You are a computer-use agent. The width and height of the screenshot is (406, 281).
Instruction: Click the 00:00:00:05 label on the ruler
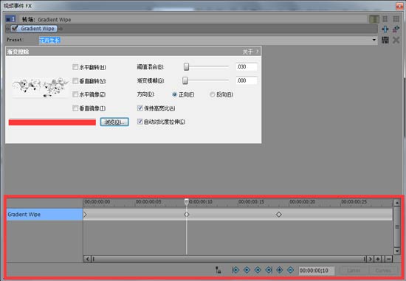148,201
